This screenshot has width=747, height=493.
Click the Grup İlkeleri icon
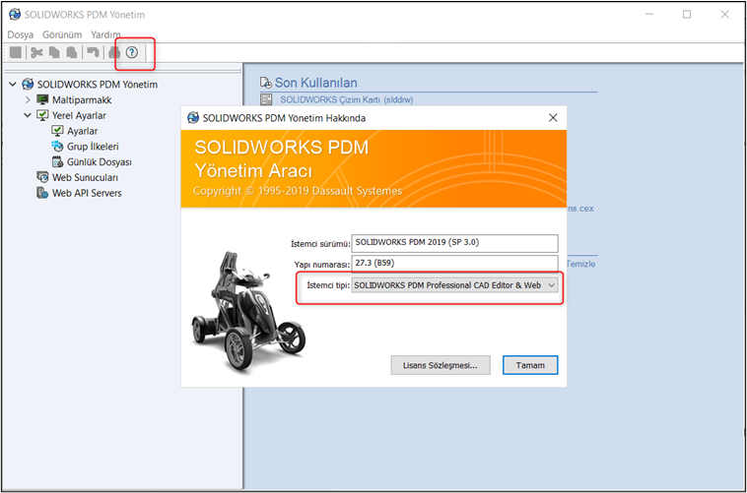click(x=57, y=146)
